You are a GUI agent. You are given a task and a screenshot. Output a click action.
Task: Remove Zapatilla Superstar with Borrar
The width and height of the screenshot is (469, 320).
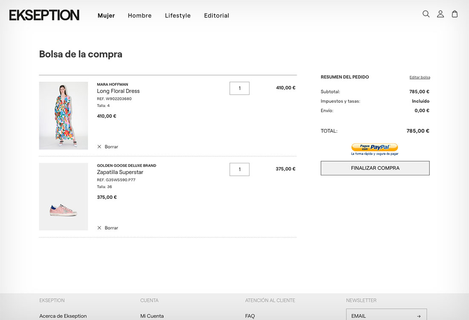107,228
